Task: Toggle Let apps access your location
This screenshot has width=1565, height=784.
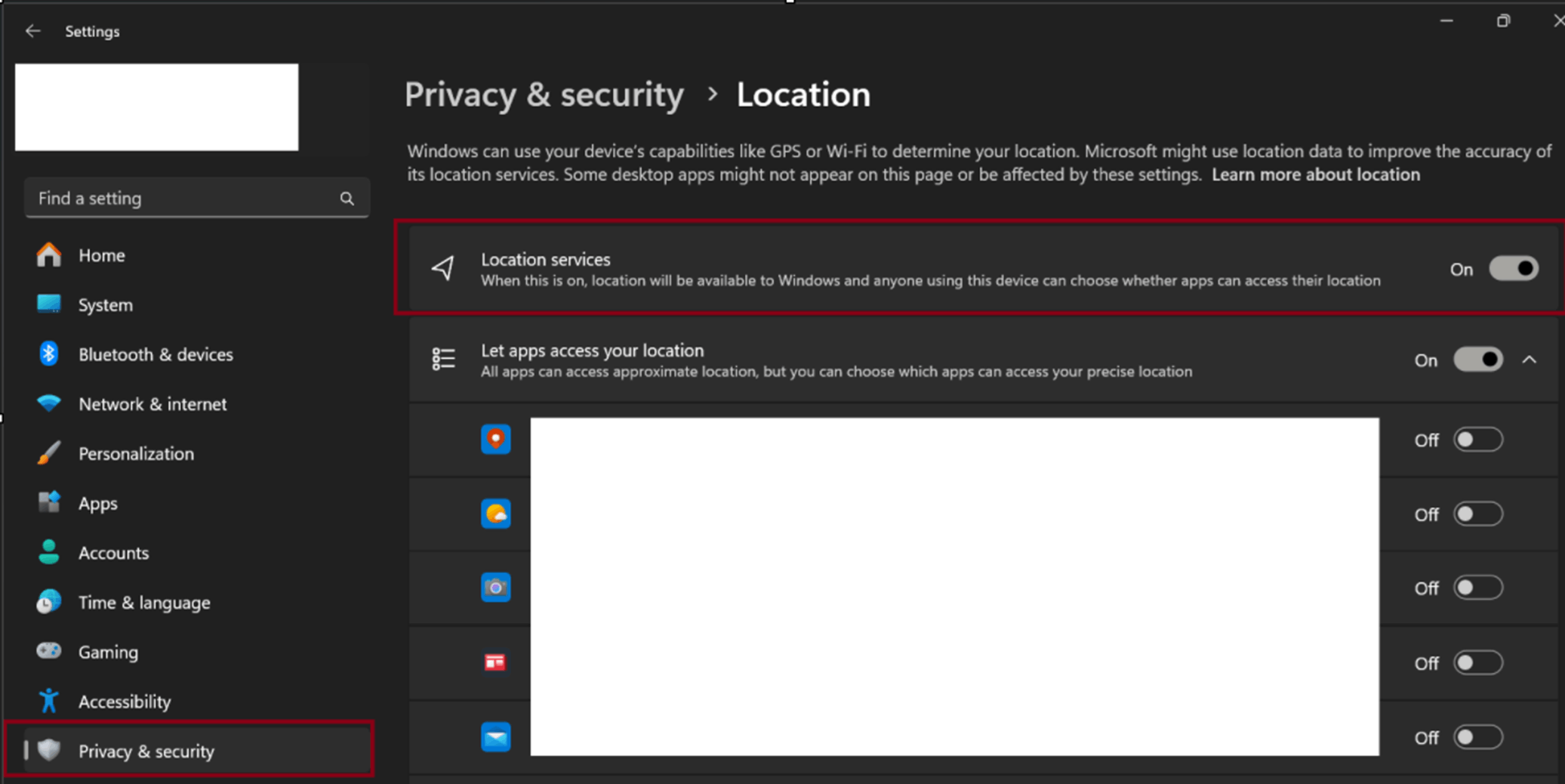Action: pyautogui.click(x=1478, y=360)
